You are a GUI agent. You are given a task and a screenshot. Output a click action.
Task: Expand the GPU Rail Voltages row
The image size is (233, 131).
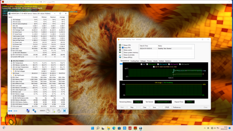tap(11, 71)
